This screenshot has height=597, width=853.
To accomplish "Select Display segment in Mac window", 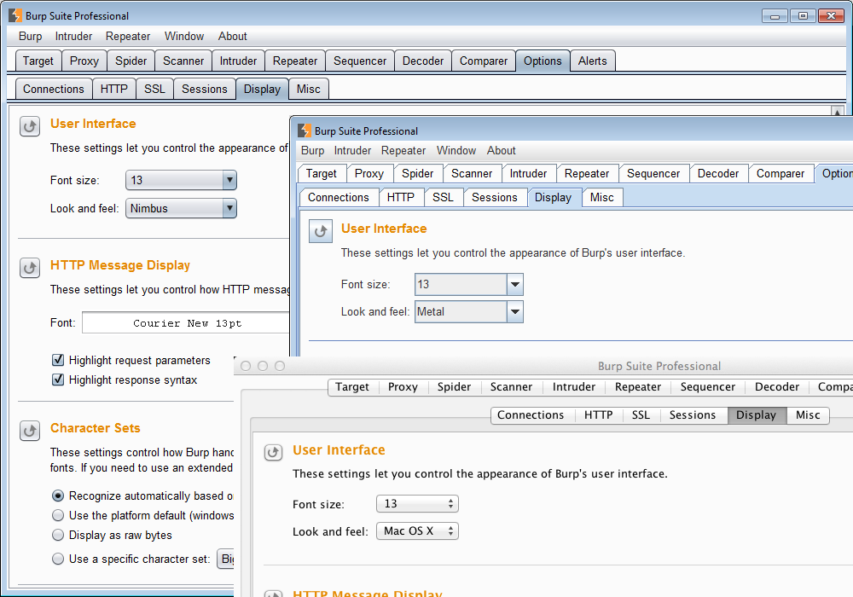I will [x=756, y=415].
